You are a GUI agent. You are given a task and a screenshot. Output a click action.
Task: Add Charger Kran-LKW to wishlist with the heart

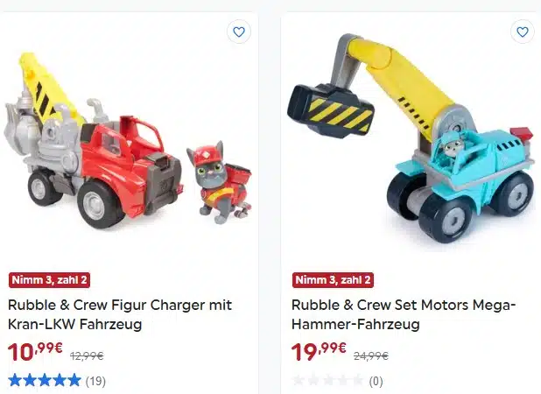tap(239, 32)
